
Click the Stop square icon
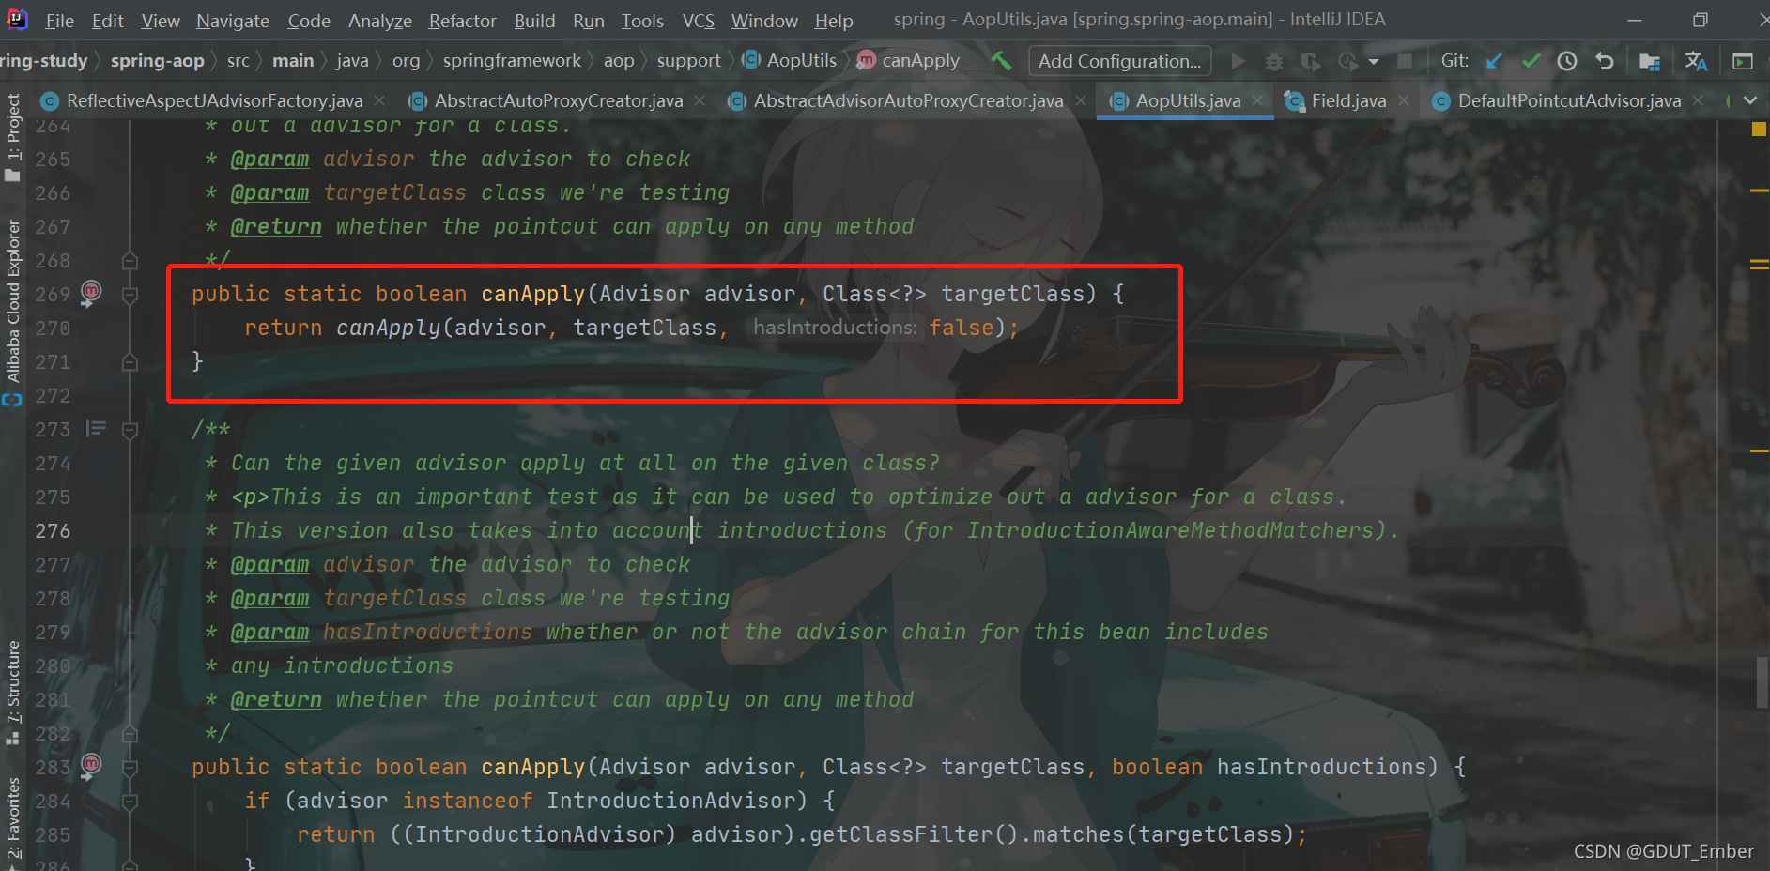(x=1405, y=61)
